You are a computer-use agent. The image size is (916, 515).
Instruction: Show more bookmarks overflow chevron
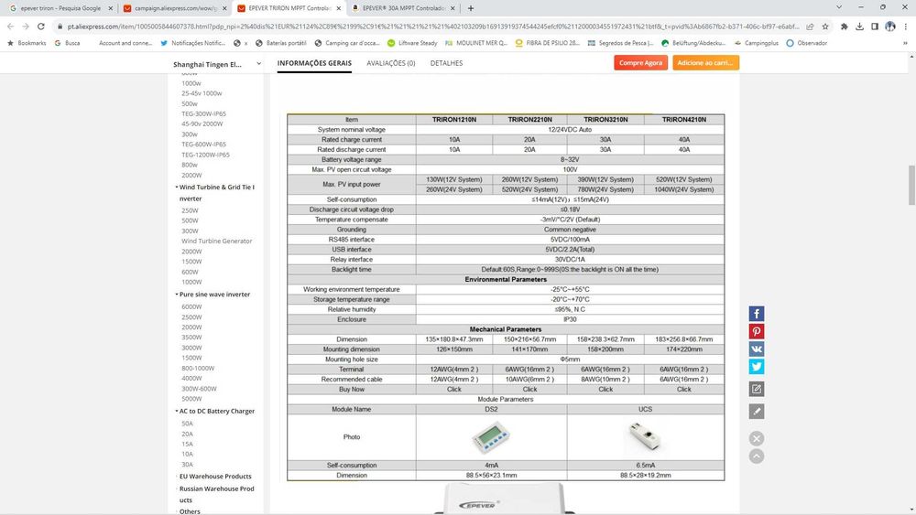(906, 43)
